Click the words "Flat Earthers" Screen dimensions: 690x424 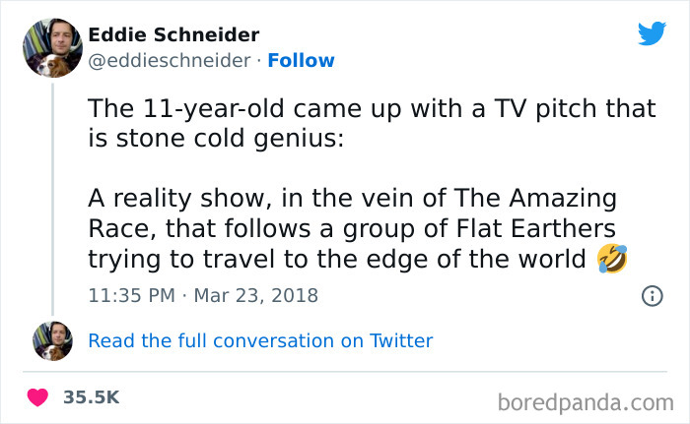pos(542,228)
